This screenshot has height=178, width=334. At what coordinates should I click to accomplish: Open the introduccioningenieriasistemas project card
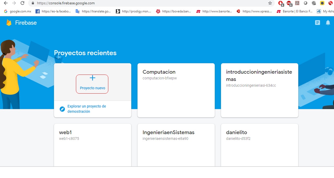259,90
